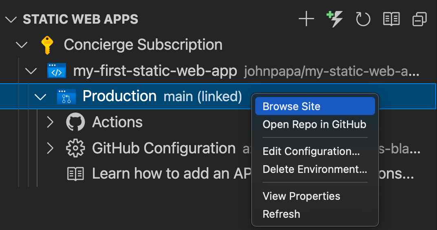Collapse all tree items icon
This screenshot has height=230, width=437.
[x=419, y=19]
